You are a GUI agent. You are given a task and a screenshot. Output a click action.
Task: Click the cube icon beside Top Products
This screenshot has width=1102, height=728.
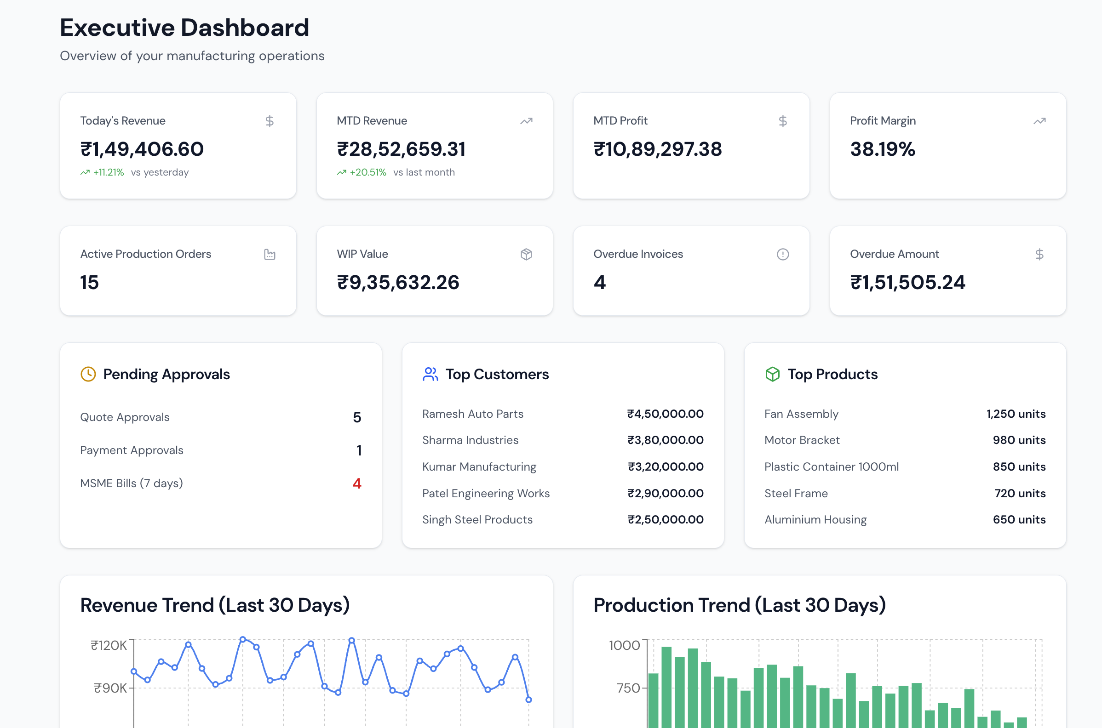pos(772,374)
